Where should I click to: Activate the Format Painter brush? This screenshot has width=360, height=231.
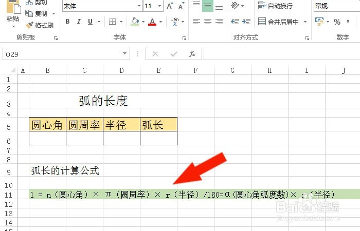tap(39, 25)
